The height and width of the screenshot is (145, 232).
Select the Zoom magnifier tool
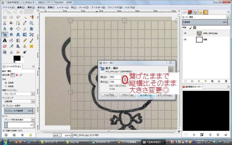pos(31,23)
